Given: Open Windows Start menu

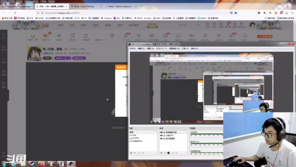Looking at the screenshot, I should 4,164.
